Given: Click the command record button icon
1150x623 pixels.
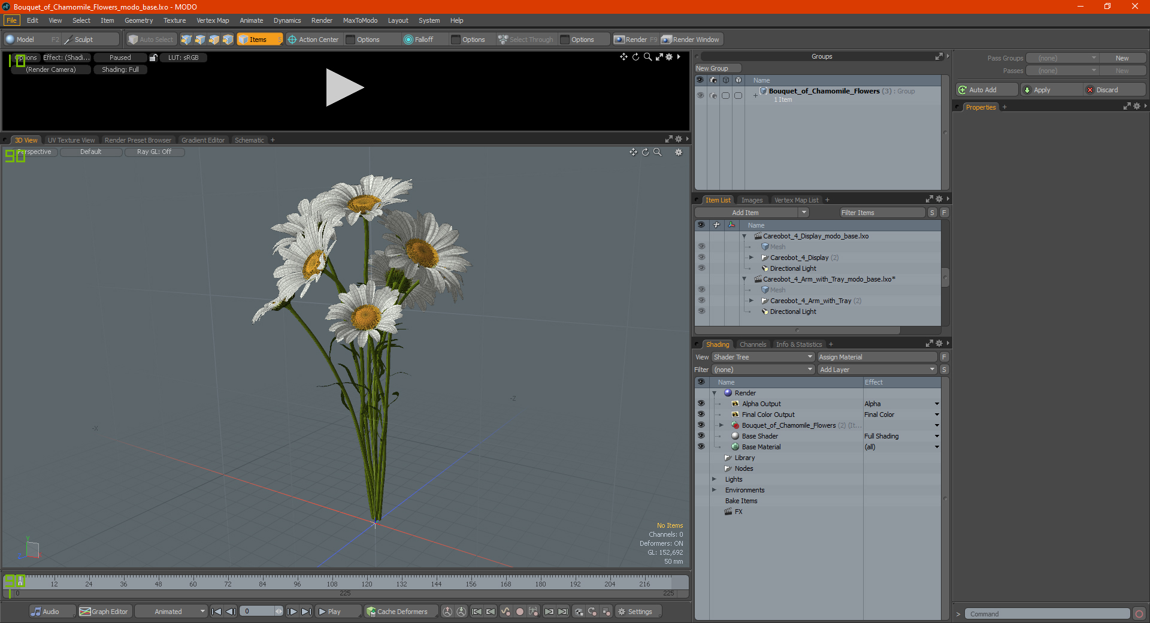Looking at the screenshot, I should point(1139,614).
